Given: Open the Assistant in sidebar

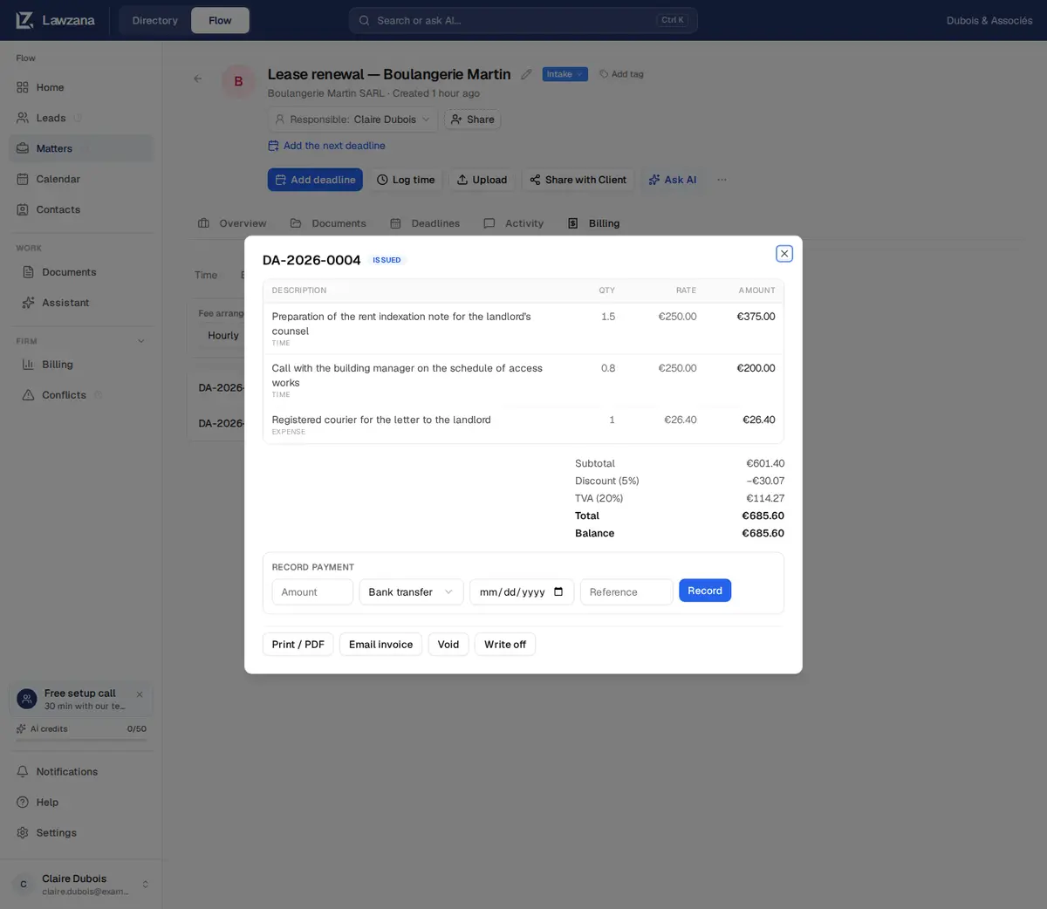Looking at the screenshot, I should [80, 303].
